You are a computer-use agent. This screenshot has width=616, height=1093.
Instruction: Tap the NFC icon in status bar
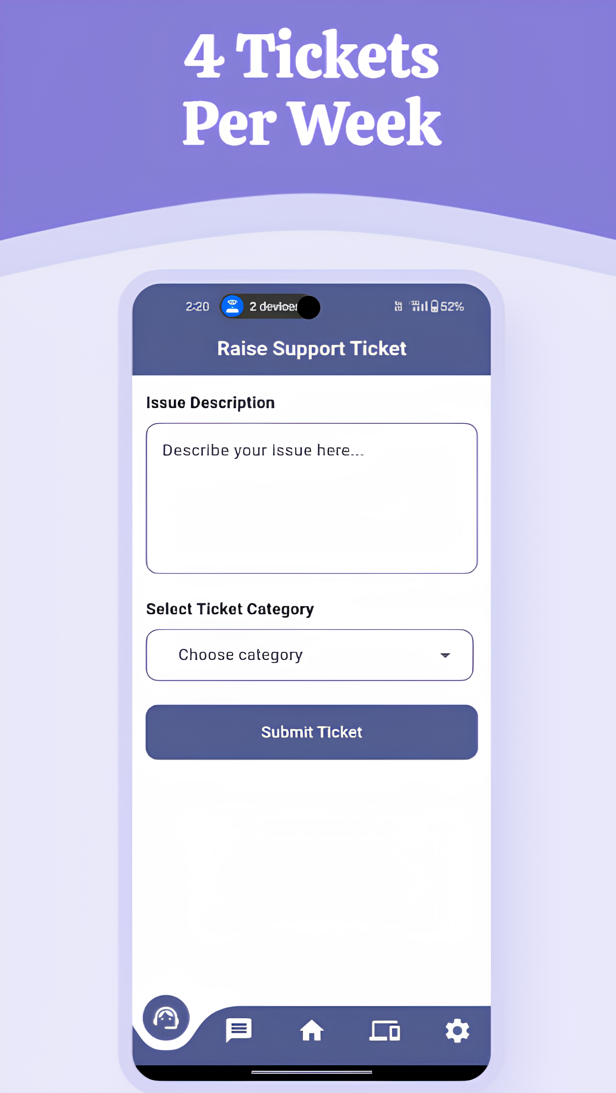[x=398, y=306]
